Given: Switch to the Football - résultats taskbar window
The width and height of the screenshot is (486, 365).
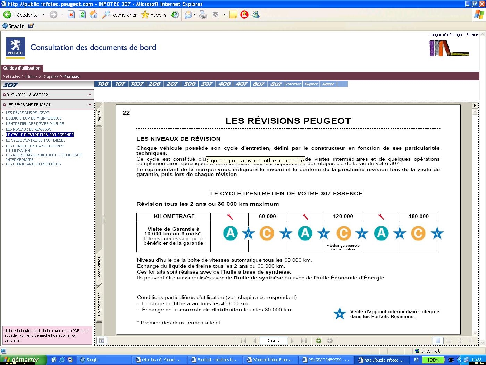Looking at the screenshot, I should (x=215, y=360).
